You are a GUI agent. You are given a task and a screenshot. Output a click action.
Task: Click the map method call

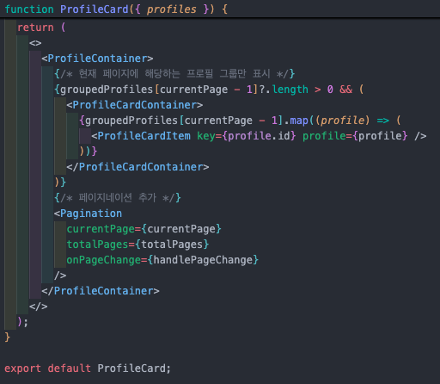[299, 121]
